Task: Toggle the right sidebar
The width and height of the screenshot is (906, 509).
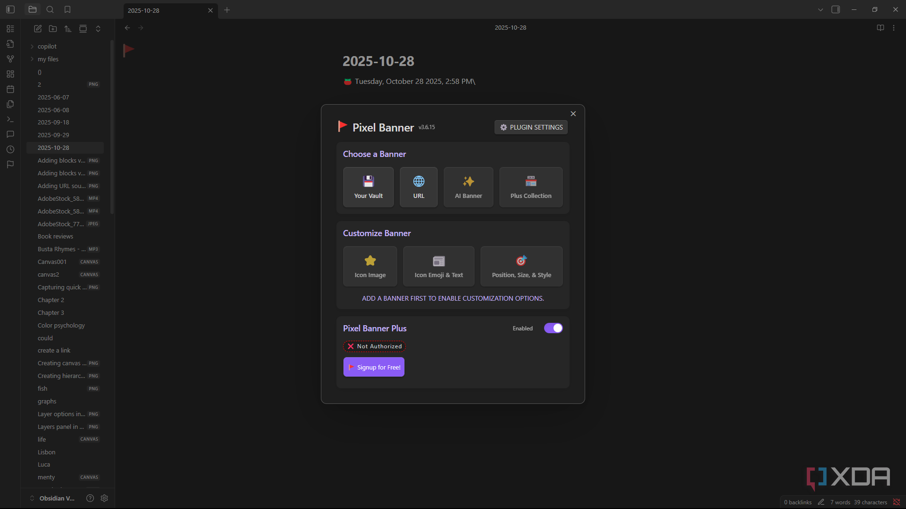Action: [x=836, y=9]
